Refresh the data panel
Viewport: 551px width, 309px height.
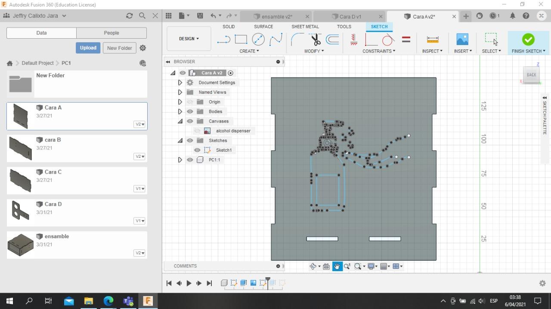click(x=129, y=15)
